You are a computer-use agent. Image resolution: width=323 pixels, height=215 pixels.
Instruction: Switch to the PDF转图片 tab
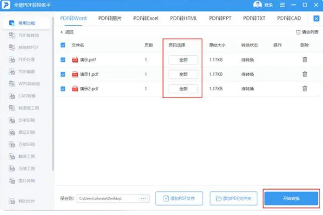[110, 18]
